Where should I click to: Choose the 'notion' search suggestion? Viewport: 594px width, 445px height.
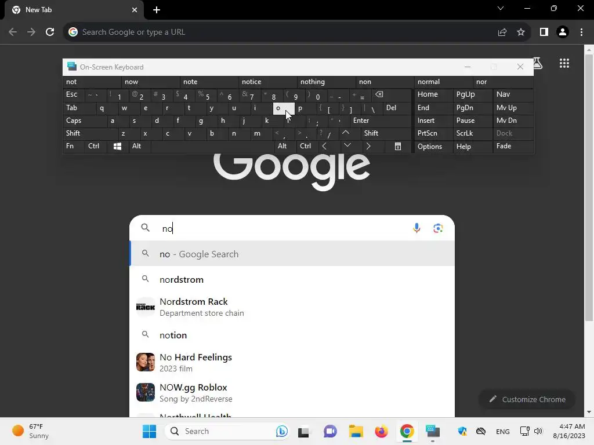(292, 335)
